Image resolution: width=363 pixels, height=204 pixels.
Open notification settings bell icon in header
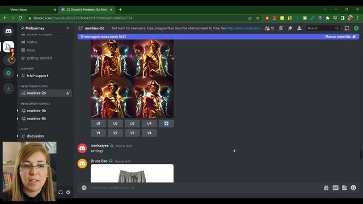point(281,28)
